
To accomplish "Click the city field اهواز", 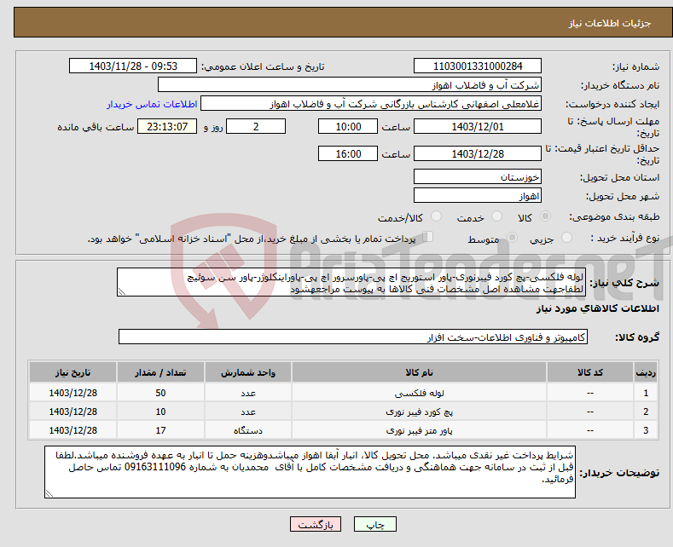I will [x=478, y=195].
